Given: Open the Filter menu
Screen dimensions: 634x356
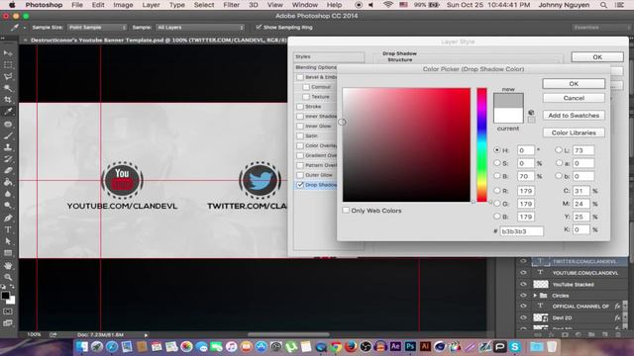Looking at the screenshot, I should click(231, 5).
